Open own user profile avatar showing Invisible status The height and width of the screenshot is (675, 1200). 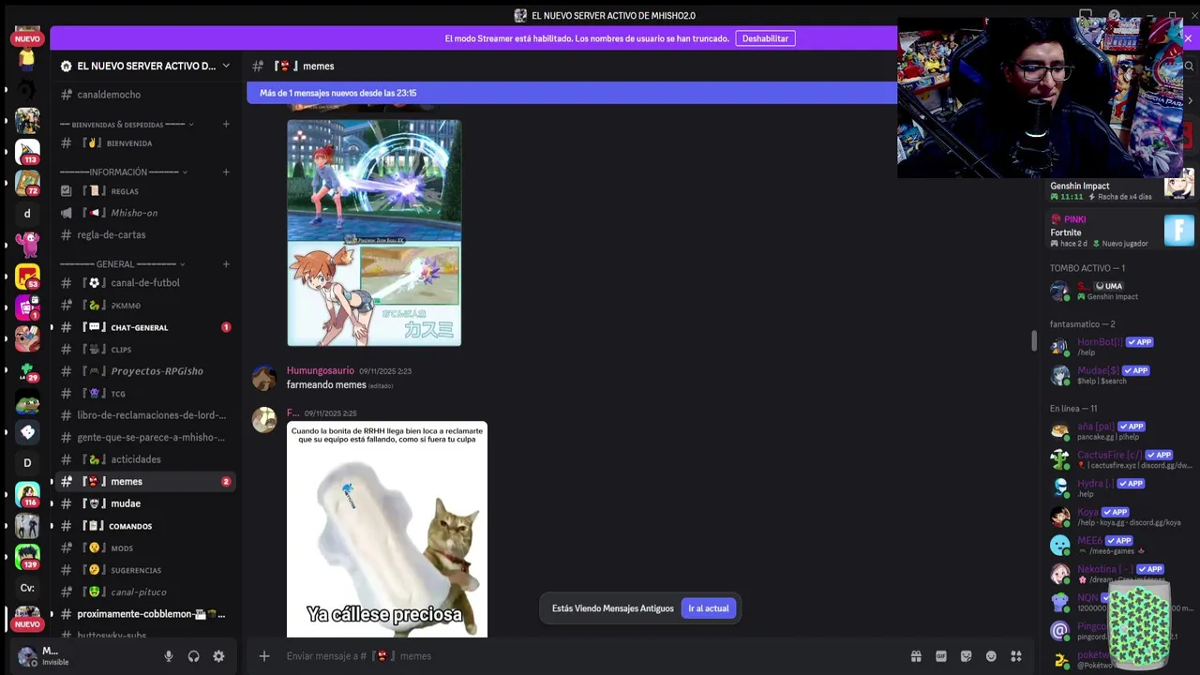click(x=27, y=656)
